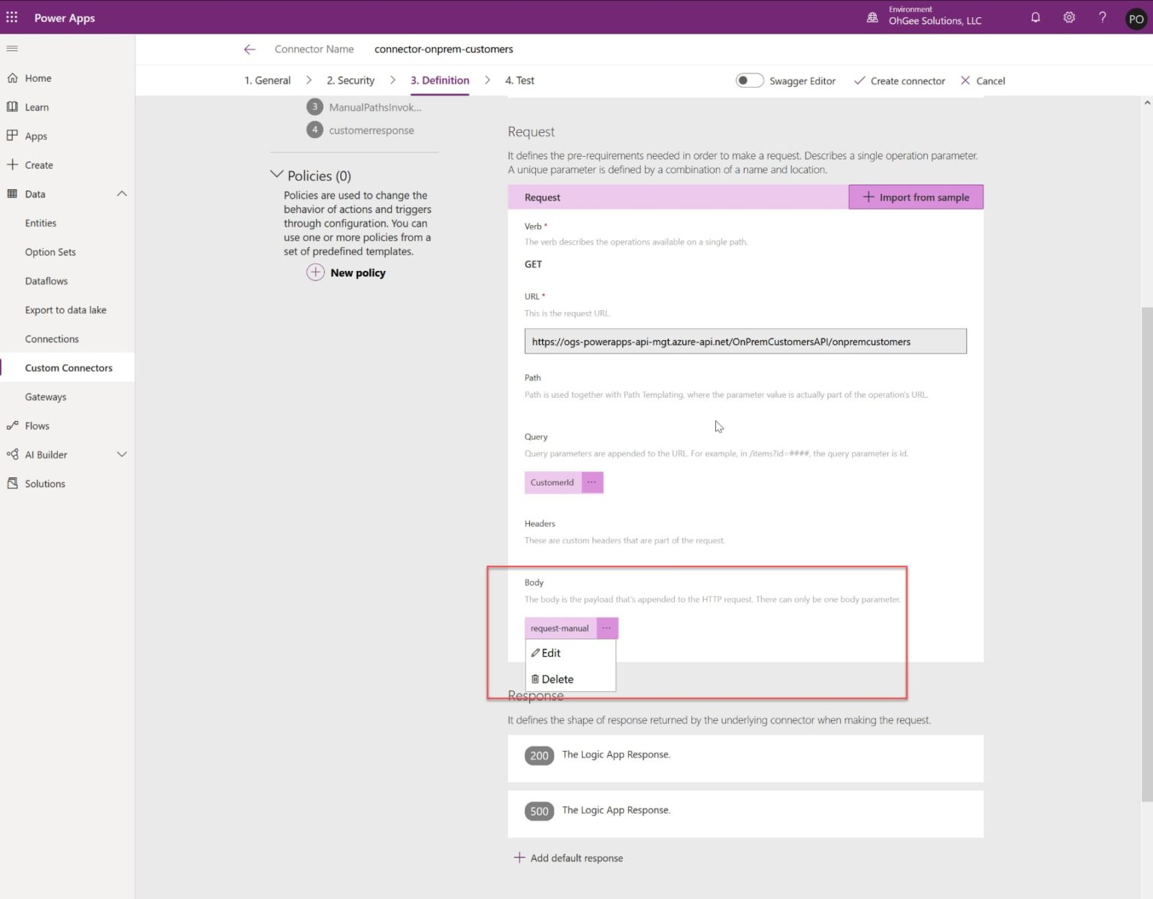Expand the AI Builder section
1153x899 pixels.
coord(122,454)
